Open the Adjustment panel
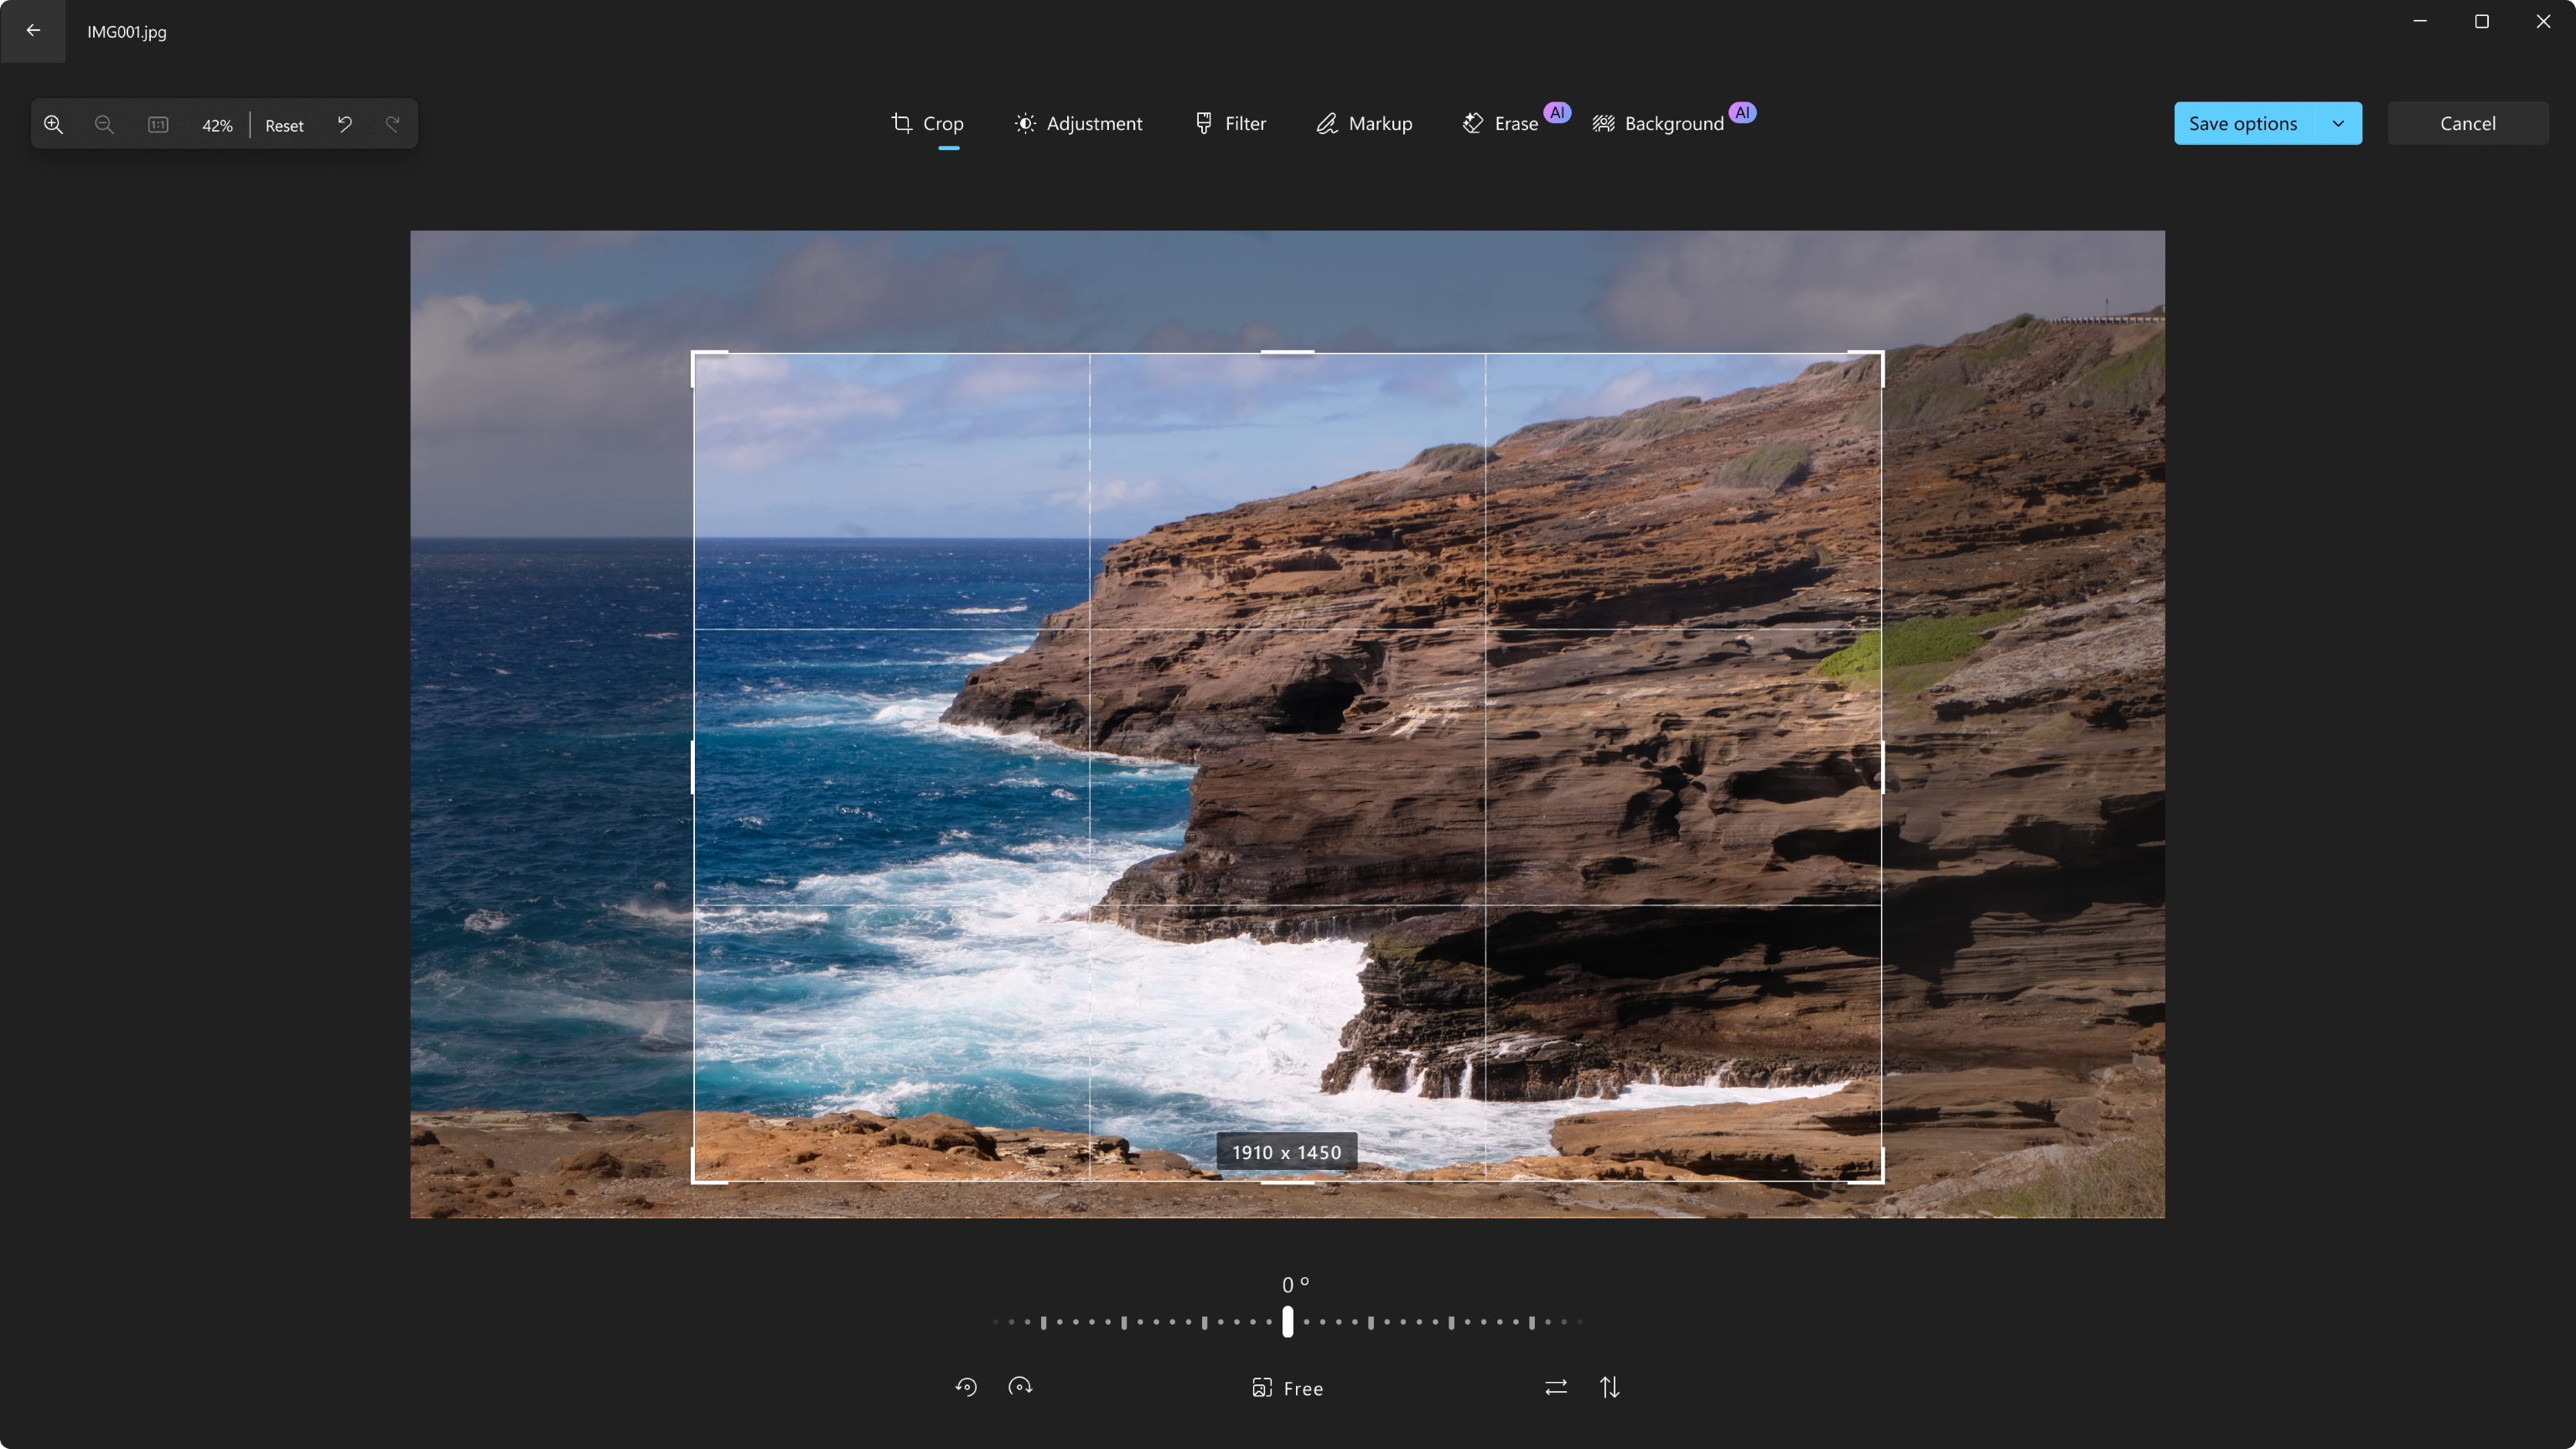The image size is (2576, 1449). (1077, 122)
